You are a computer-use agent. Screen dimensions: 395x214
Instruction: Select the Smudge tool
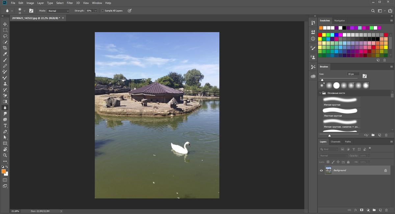[5, 114]
